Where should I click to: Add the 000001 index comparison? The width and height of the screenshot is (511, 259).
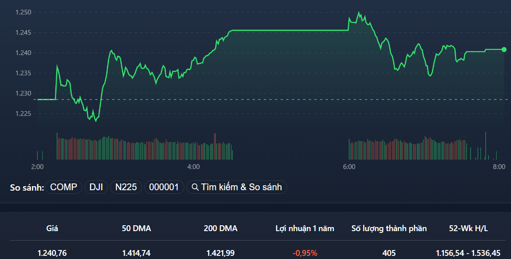point(164,187)
